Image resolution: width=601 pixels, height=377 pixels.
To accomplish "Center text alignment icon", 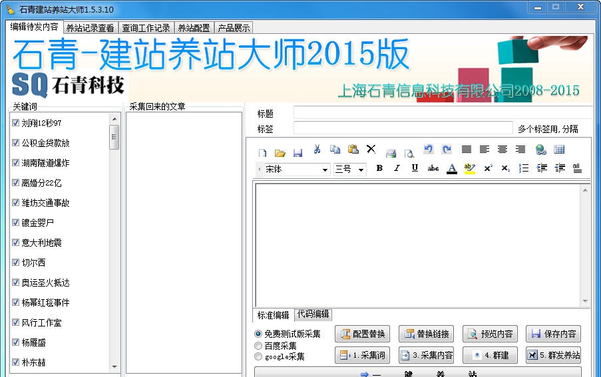I will (x=502, y=149).
